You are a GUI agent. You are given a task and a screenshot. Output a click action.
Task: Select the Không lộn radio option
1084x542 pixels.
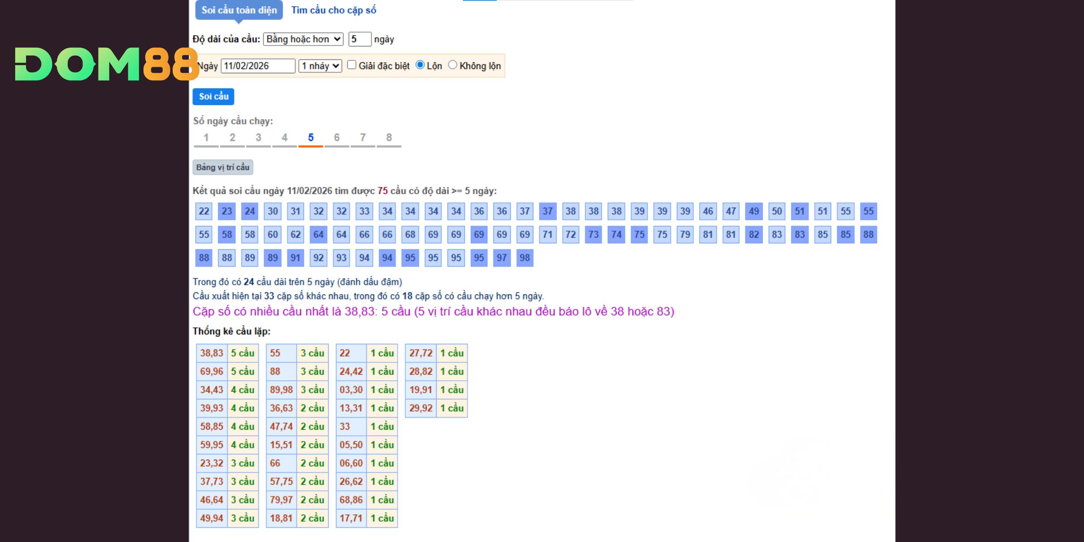[452, 65]
